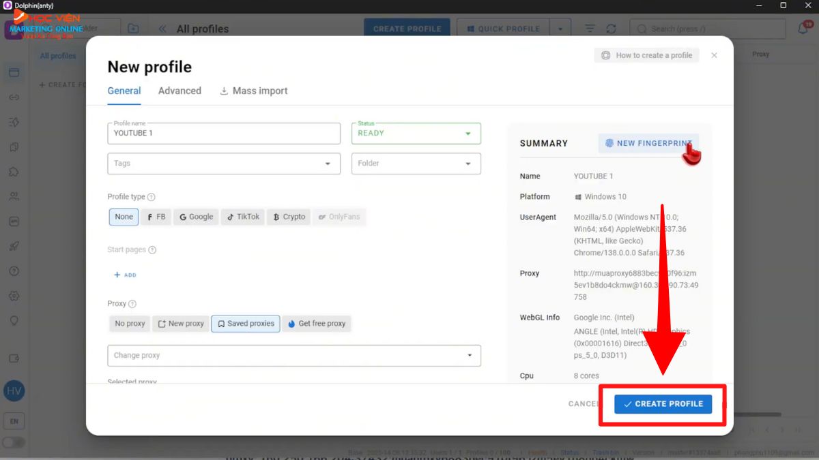Open the Extensions puzzle icon in sidebar

pyautogui.click(x=14, y=172)
